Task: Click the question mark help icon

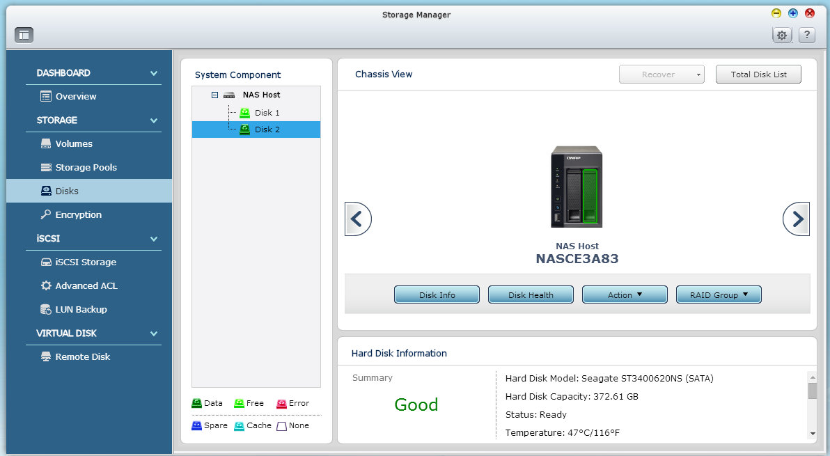Action: coord(806,36)
